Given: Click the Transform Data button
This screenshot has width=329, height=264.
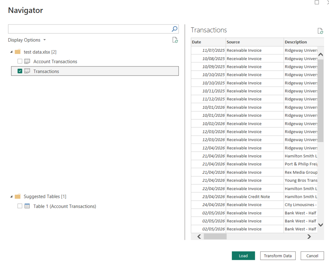Looking at the screenshot, I should (278, 256).
